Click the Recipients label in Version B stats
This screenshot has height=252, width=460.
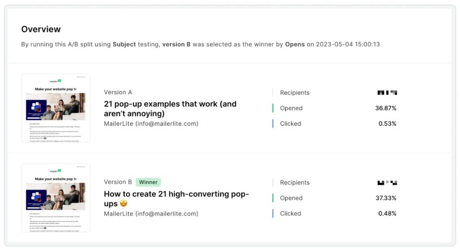(x=295, y=182)
